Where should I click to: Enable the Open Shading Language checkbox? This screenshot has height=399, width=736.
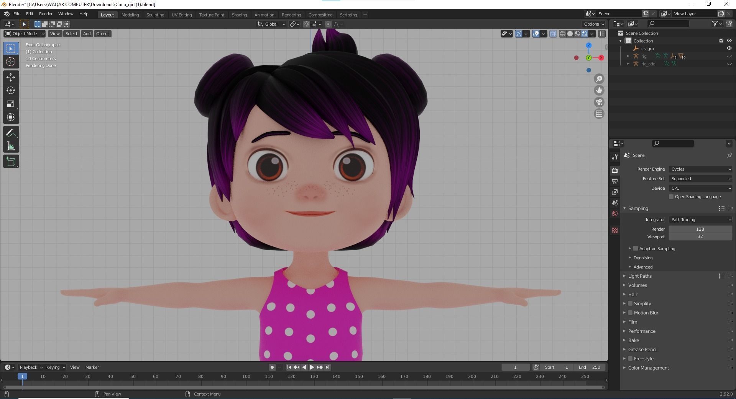pos(672,196)
